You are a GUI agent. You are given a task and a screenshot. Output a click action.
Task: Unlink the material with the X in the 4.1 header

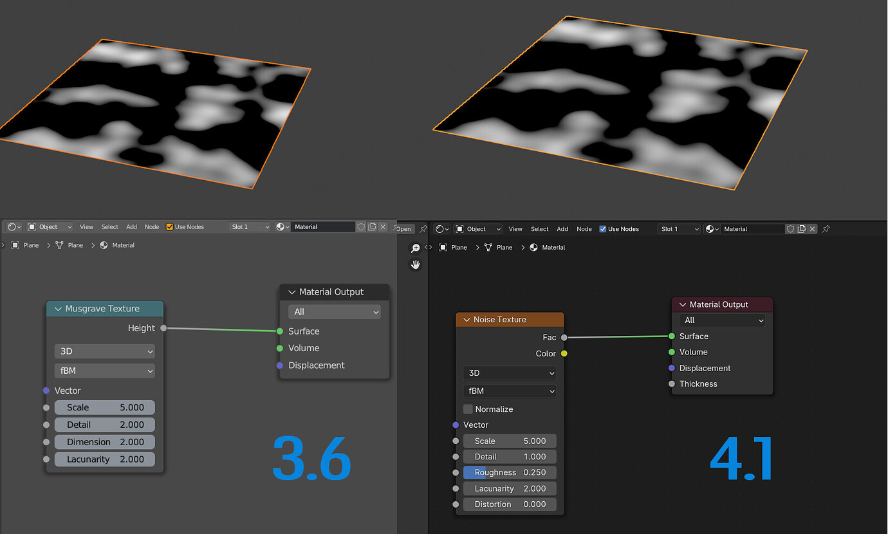[x=812, y=229]
